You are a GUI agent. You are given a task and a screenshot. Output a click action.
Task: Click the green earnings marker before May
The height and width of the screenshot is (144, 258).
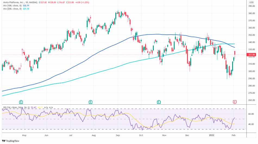tap(21, 102)
